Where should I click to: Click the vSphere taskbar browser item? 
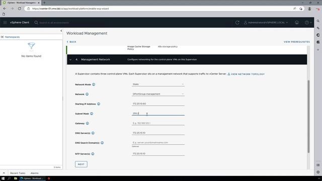pyautogui.click(x=32, y=178)
